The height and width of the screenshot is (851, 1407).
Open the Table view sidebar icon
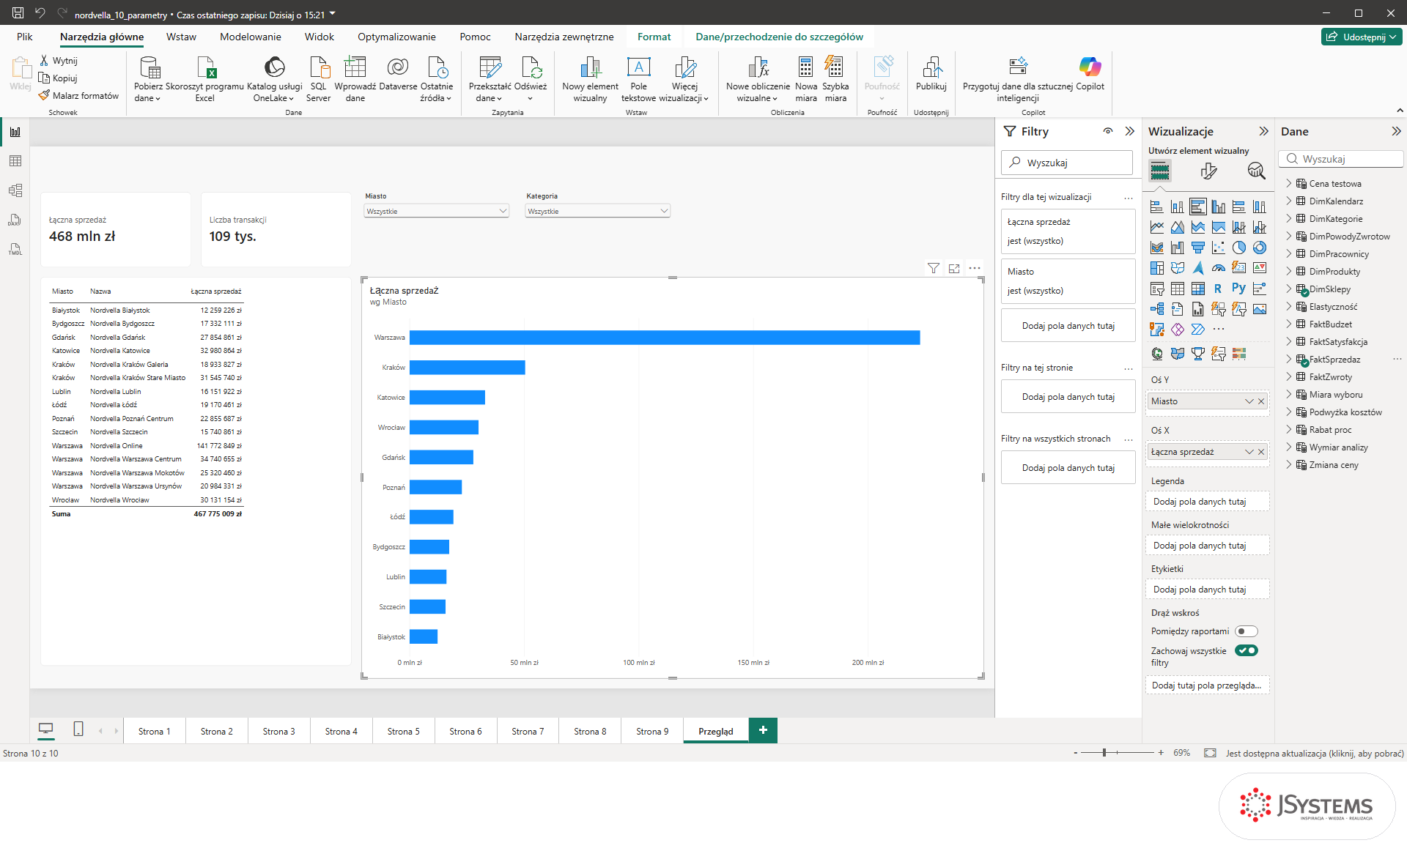click(15, 161)
